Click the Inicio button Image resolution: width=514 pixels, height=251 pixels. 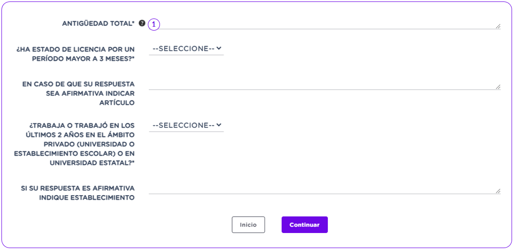click(x=248, y=225)
